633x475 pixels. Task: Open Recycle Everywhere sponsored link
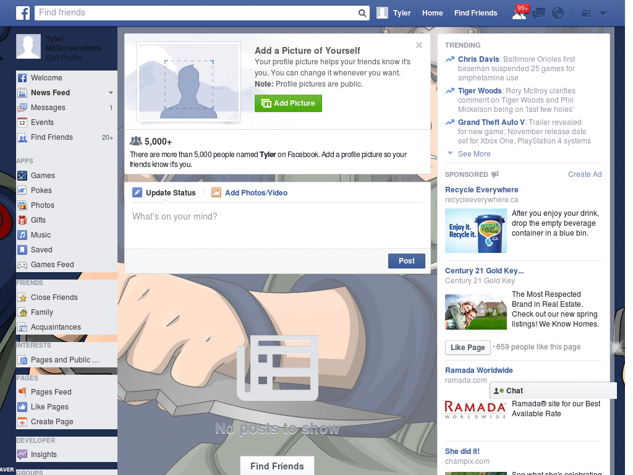(x=482, y=190)
